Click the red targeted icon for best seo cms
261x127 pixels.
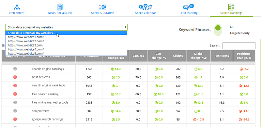click(15, 77)
